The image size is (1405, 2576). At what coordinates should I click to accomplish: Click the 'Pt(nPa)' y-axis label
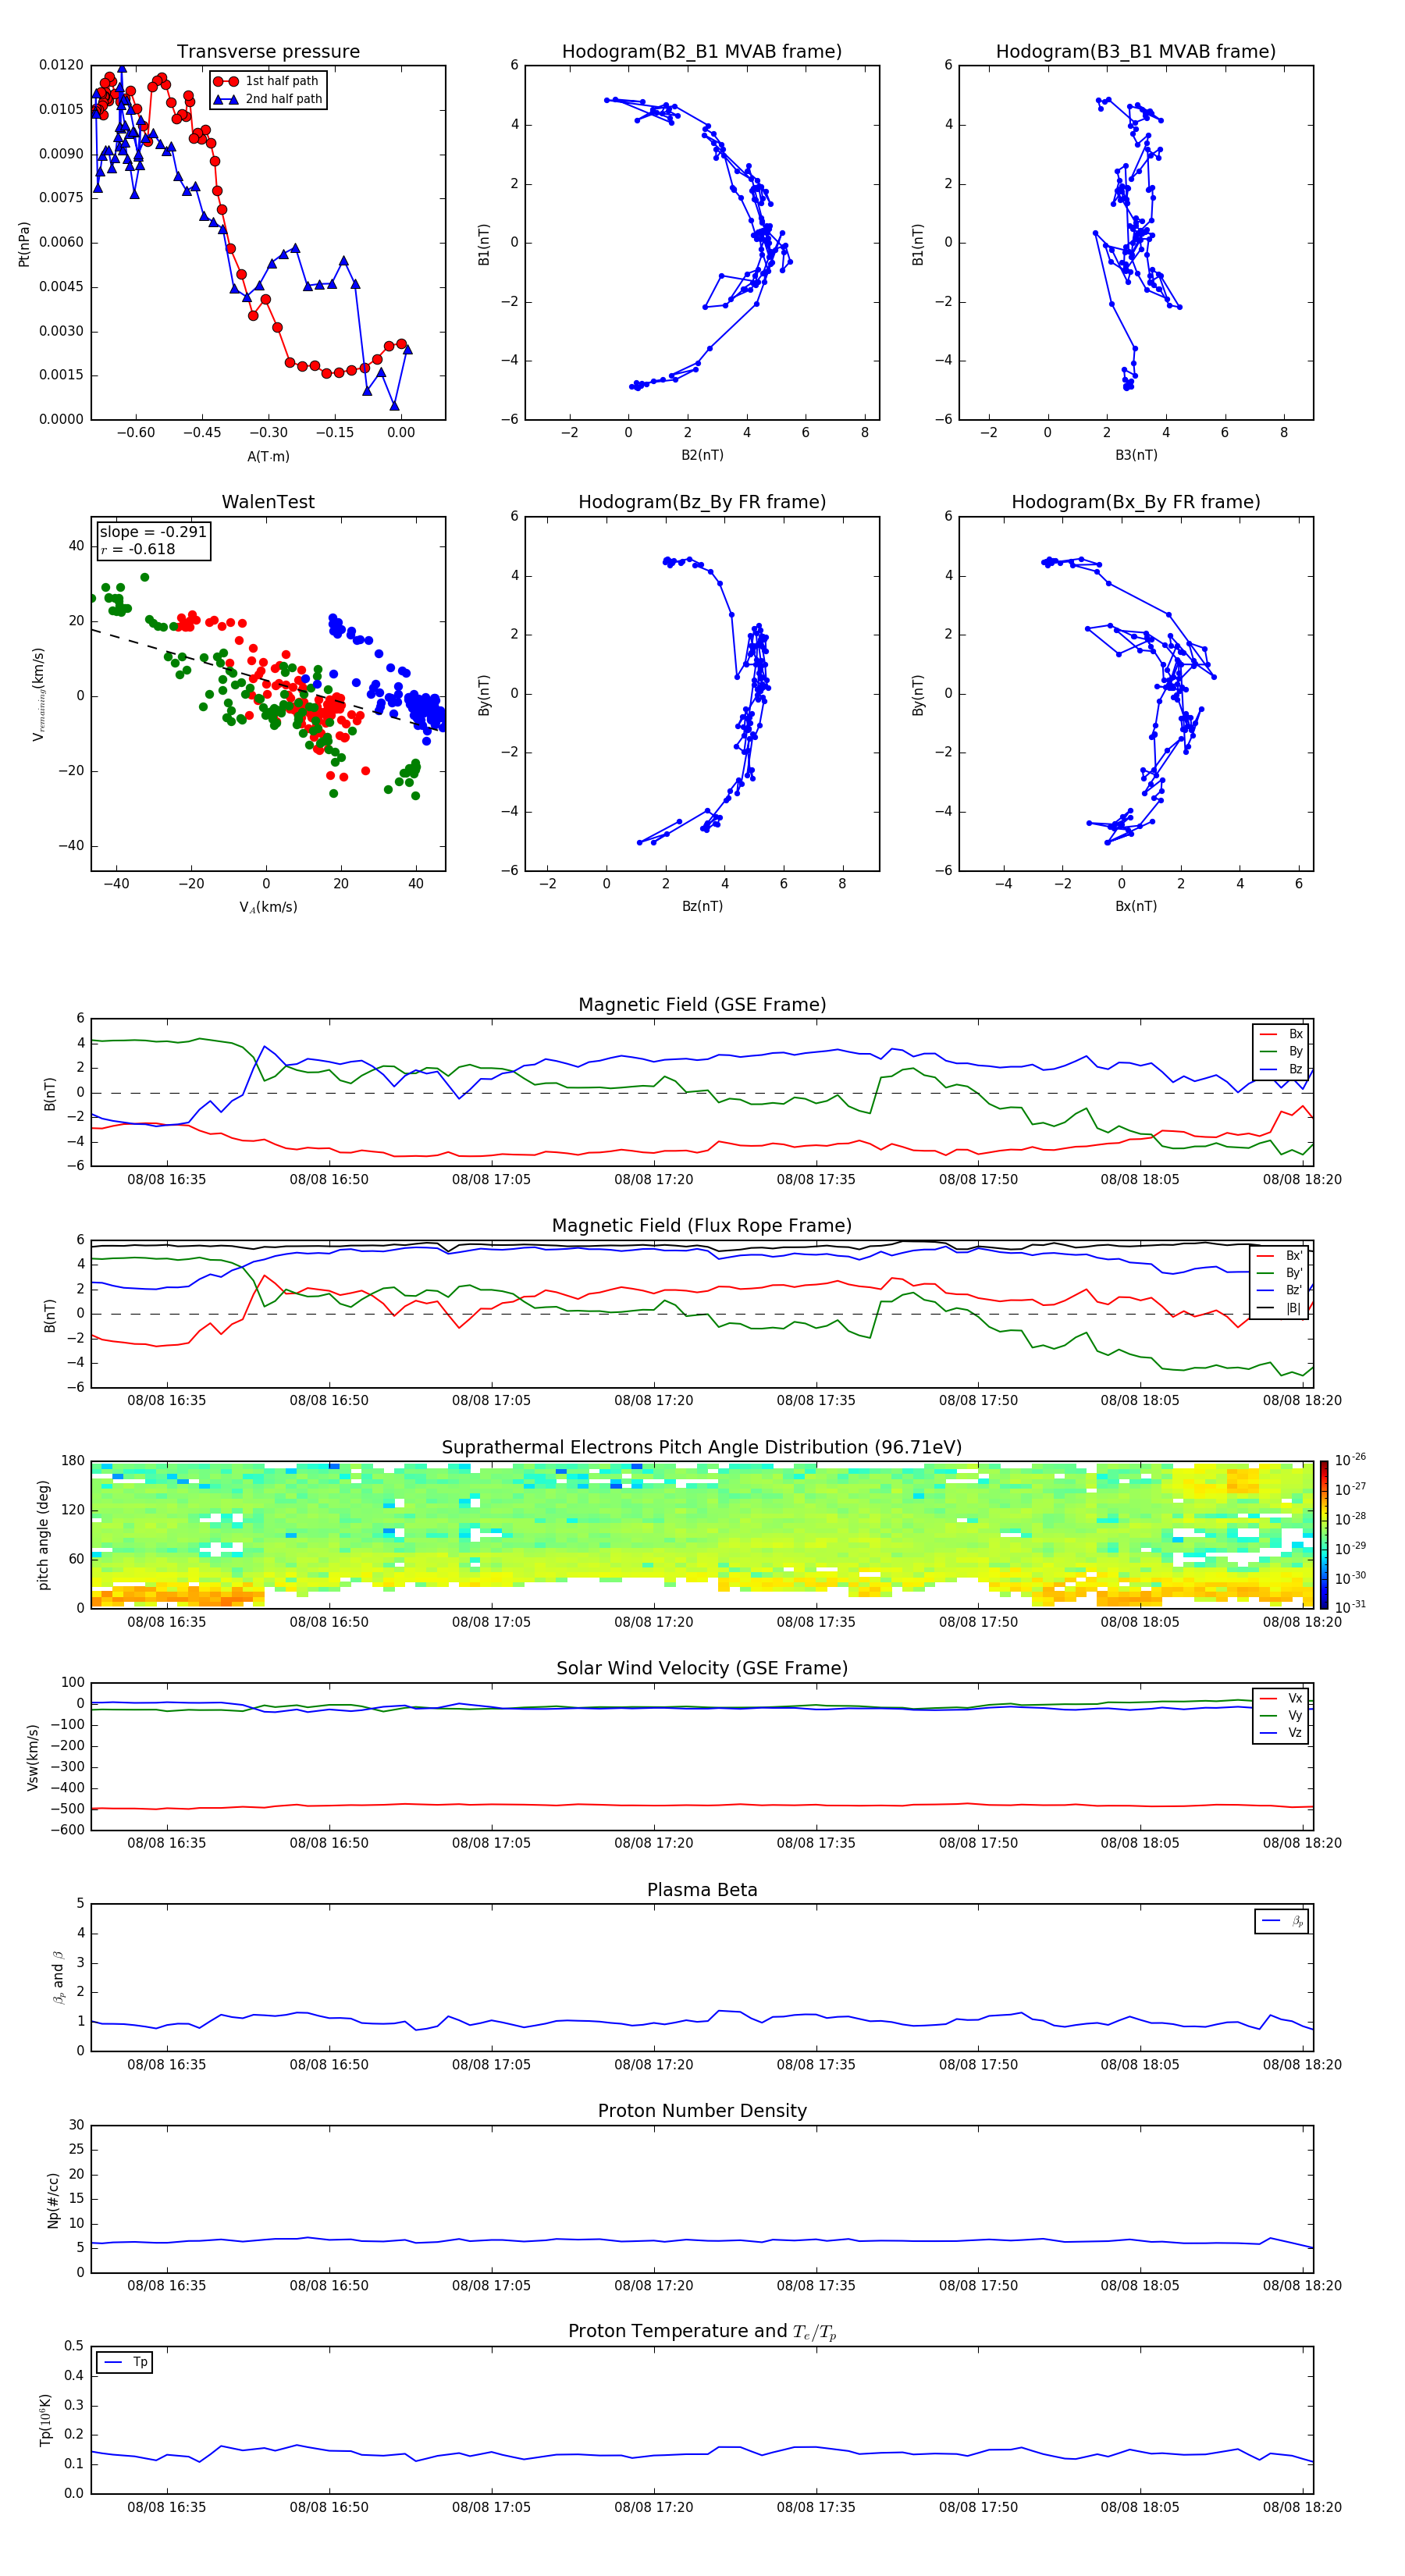pos(24,244)
